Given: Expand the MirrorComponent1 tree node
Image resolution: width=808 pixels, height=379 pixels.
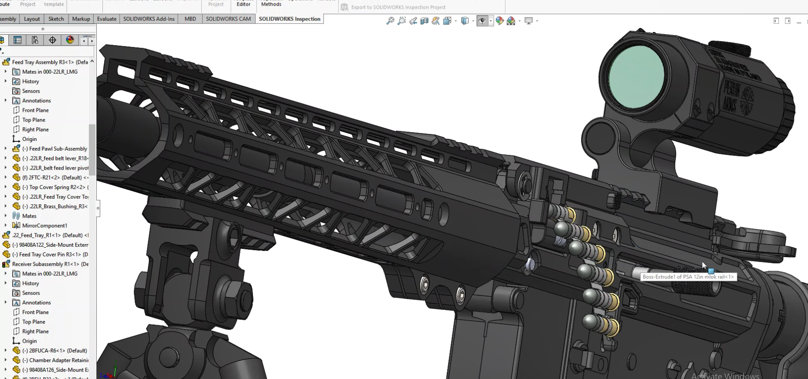Looking at the screenshot, I should [6, 225].
